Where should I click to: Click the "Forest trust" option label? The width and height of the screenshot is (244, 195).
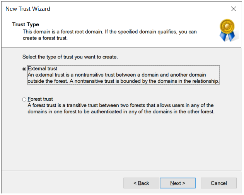[40, 99]
